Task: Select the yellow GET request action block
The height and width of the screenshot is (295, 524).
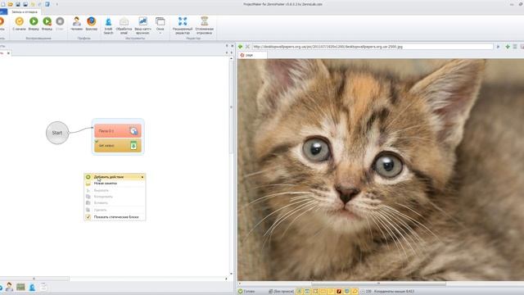Action: 118,146
